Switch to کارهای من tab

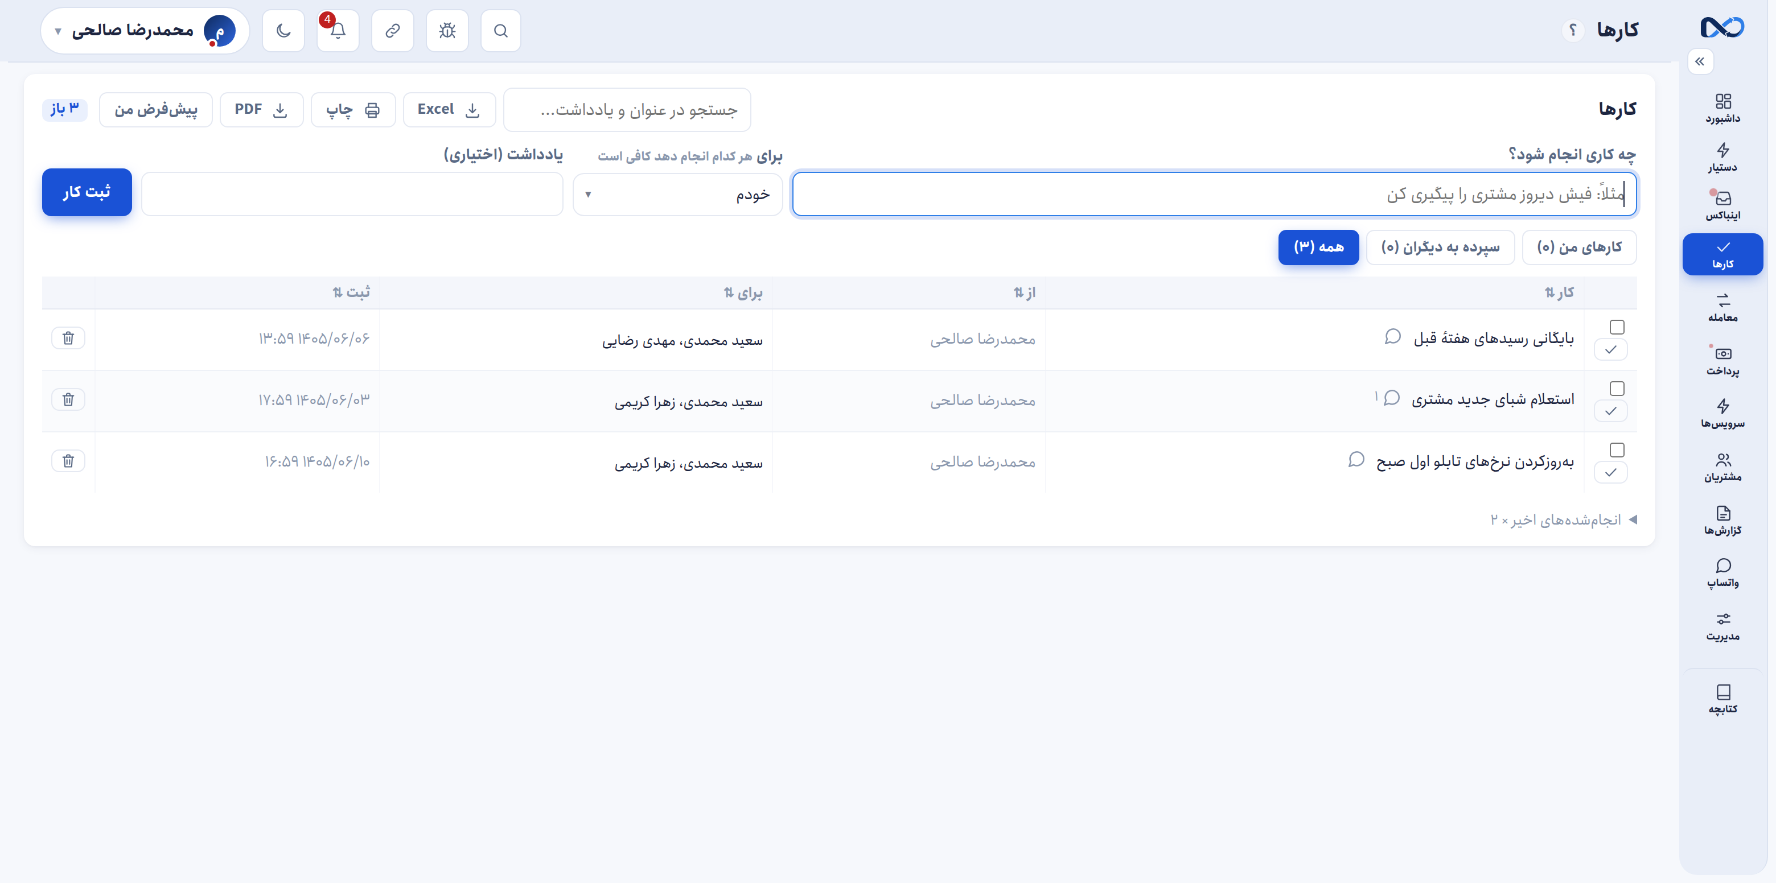coord(1579,247)
